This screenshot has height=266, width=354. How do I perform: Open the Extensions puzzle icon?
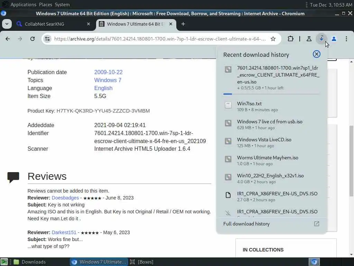pos(290,39)
